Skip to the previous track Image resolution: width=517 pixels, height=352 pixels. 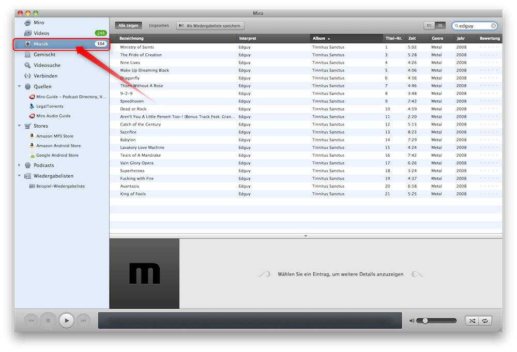coord(31,320)
